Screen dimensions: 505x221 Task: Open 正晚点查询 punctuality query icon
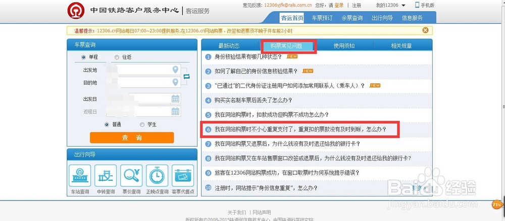[x=157, y=175]
